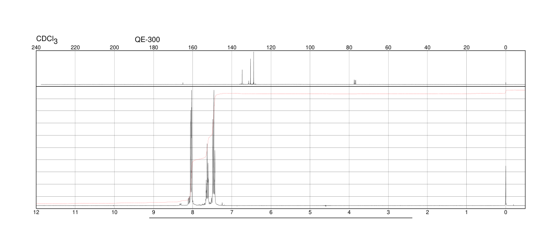Click the 3 ppm label on proton axis
Screen dimensions: 559x241
point(388,213)
